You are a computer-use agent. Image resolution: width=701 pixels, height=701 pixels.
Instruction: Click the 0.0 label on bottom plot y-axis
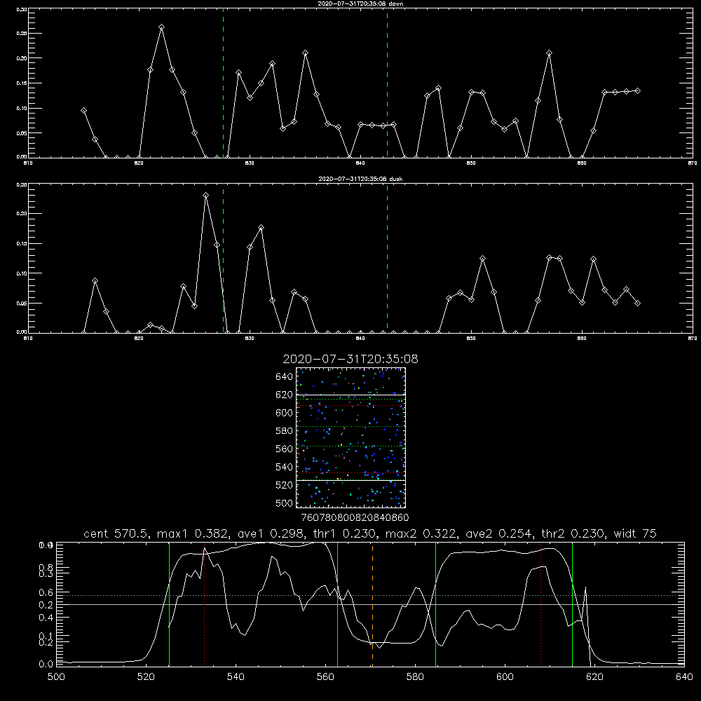tap(46, 664)
